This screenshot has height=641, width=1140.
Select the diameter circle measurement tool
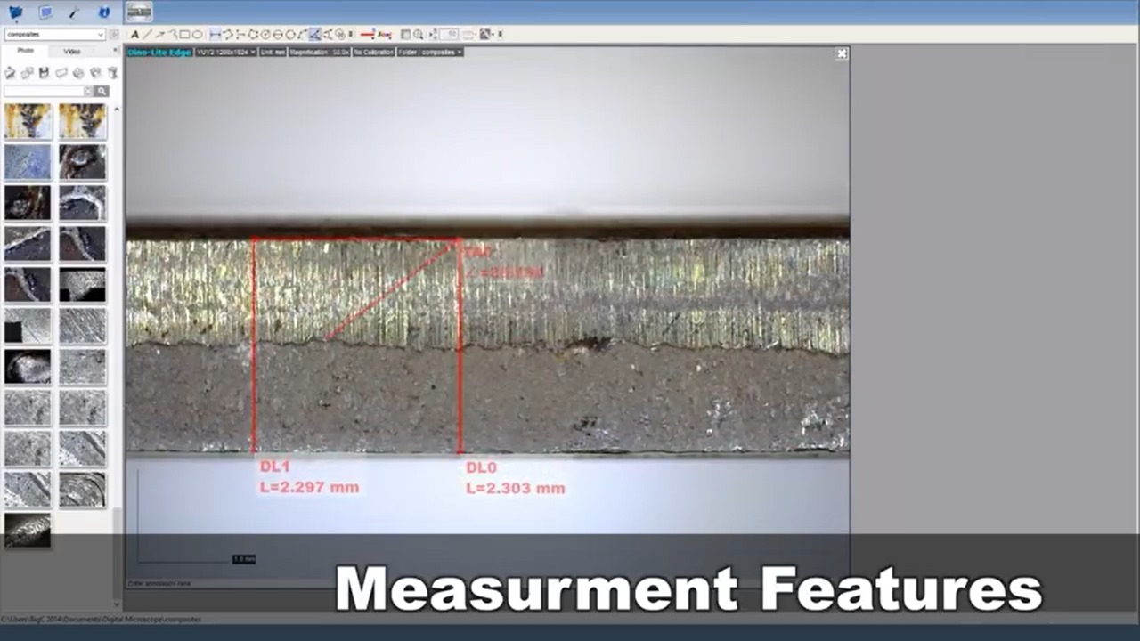tap(277, 35)
